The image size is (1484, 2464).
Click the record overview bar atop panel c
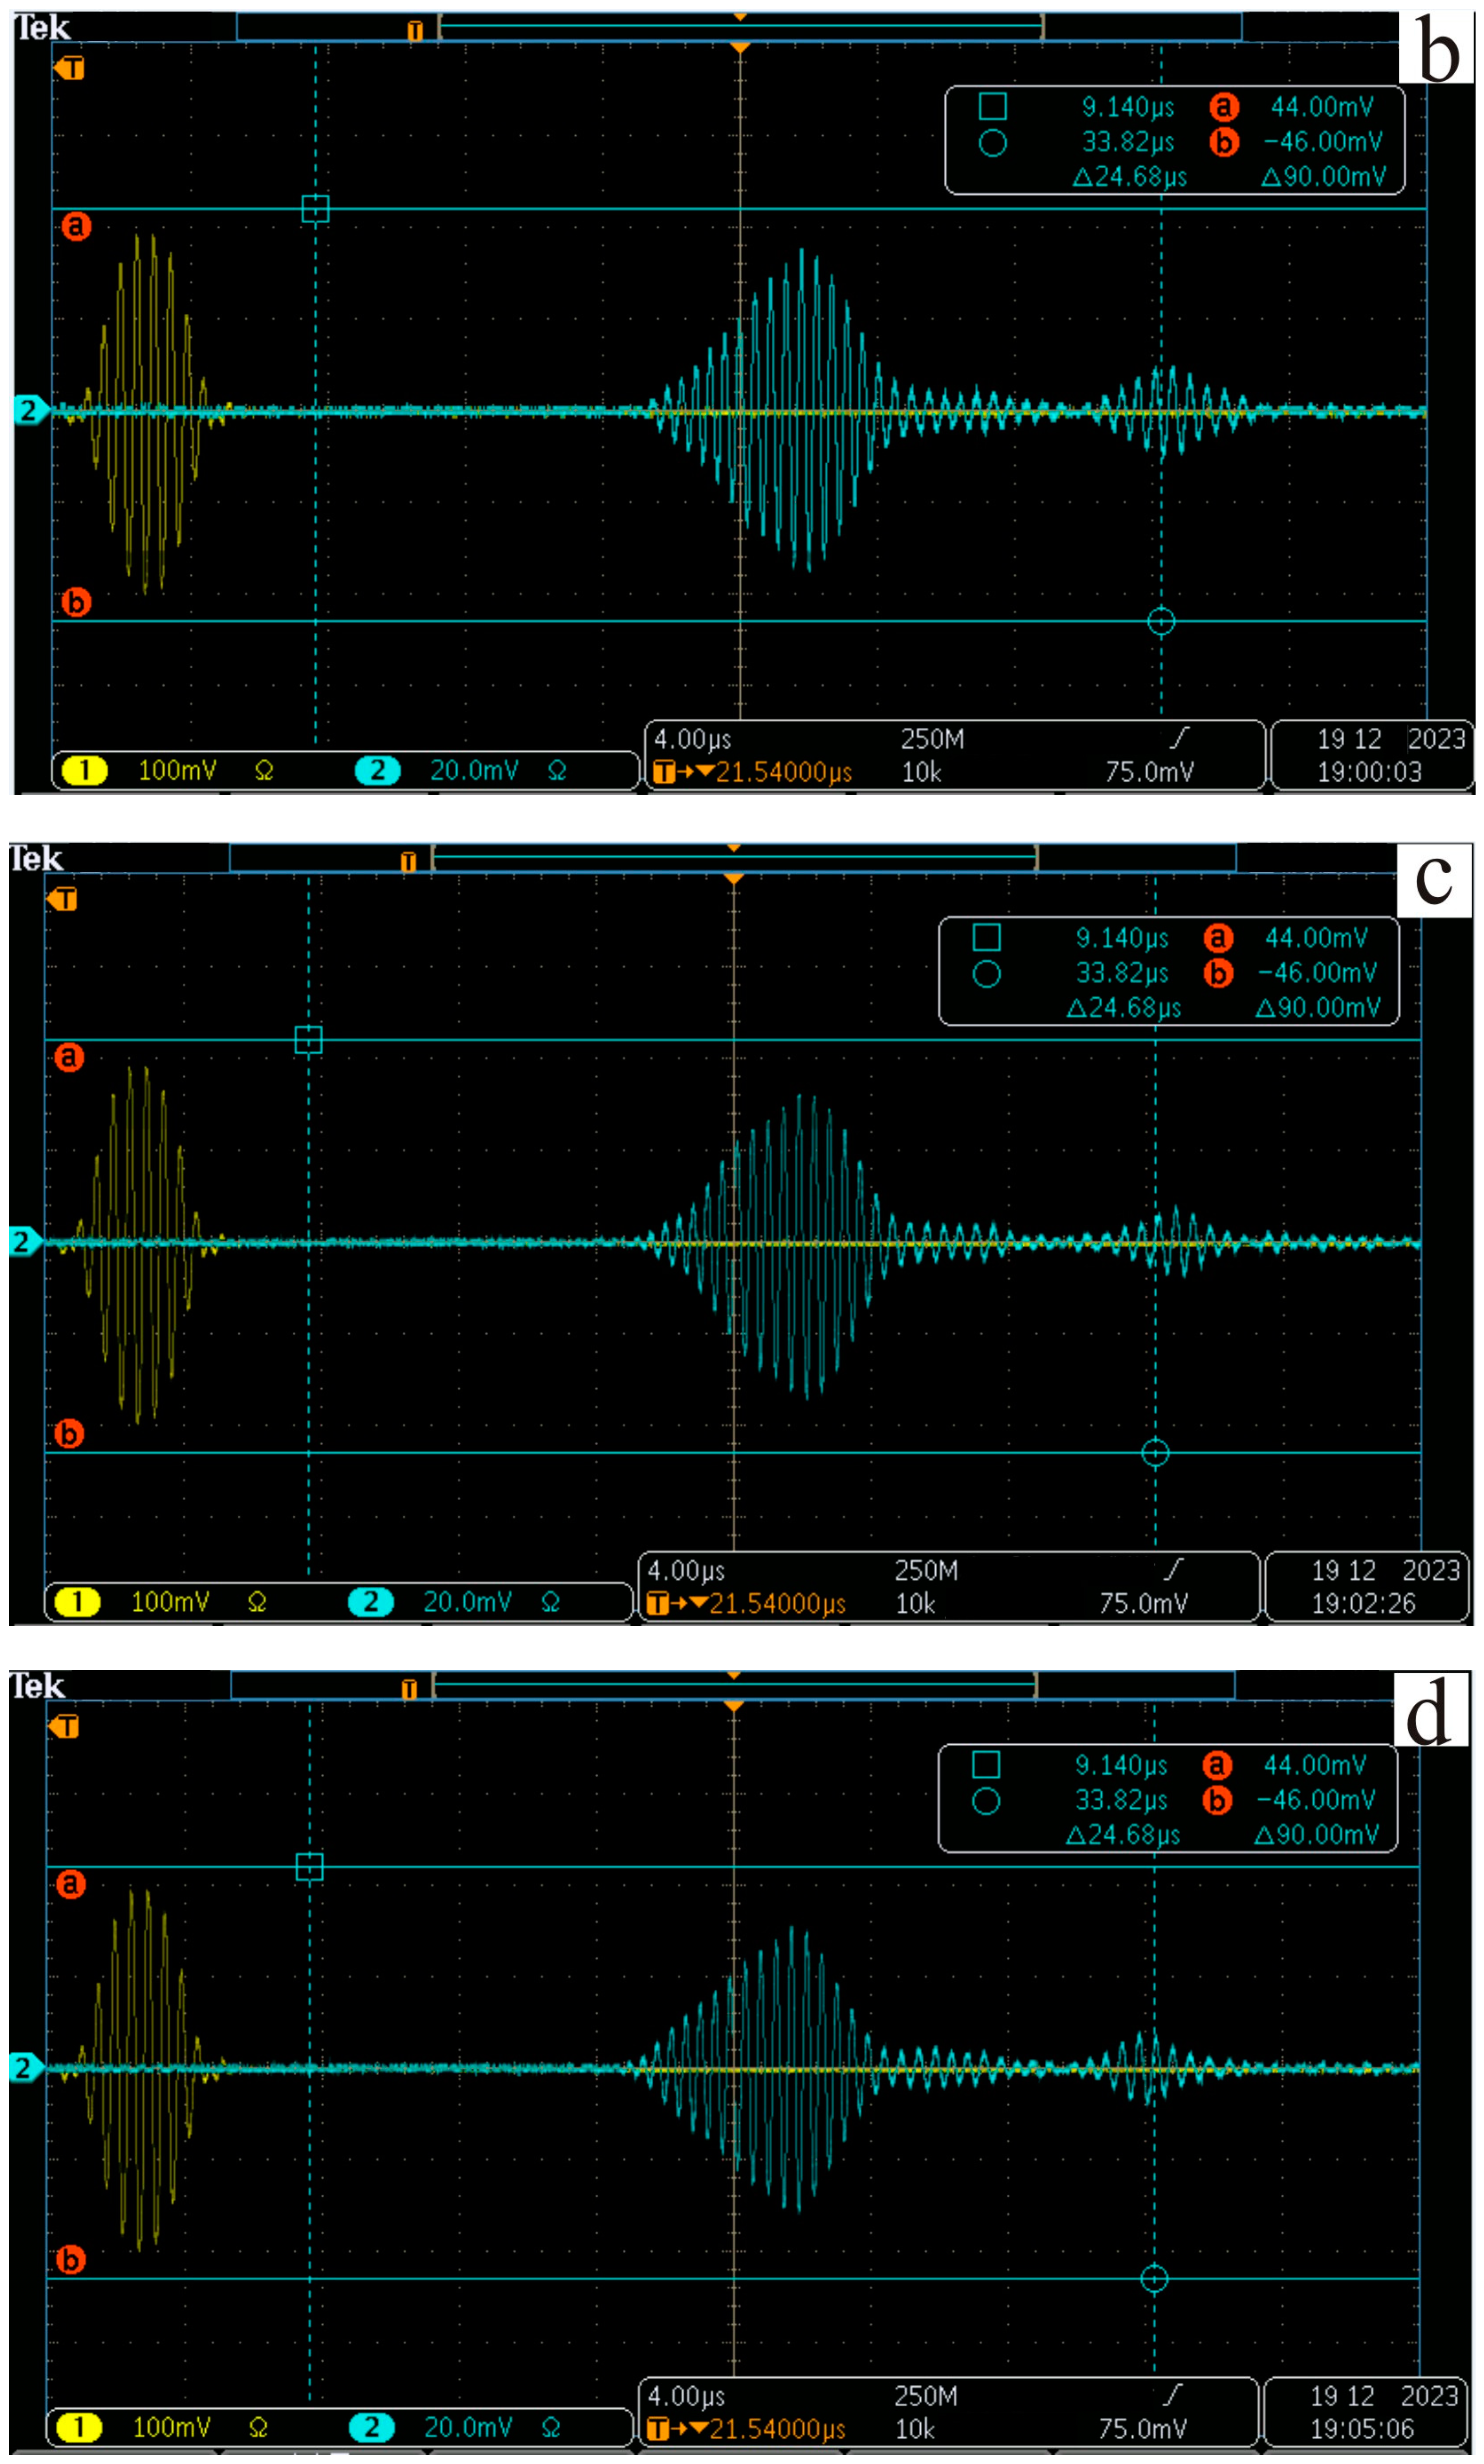(x=734, y=858)
